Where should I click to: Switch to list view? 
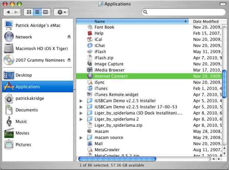[x=37, y=12]
